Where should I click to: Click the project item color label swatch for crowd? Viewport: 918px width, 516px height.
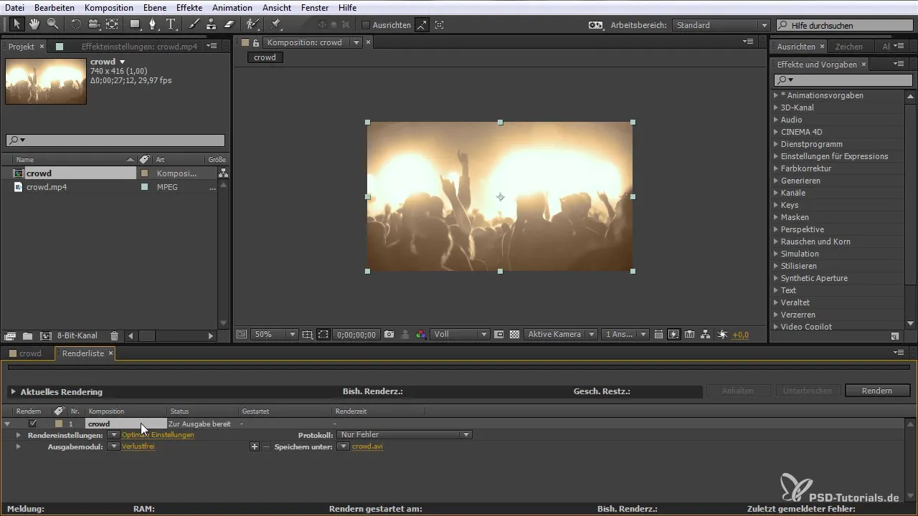(144, 173)
